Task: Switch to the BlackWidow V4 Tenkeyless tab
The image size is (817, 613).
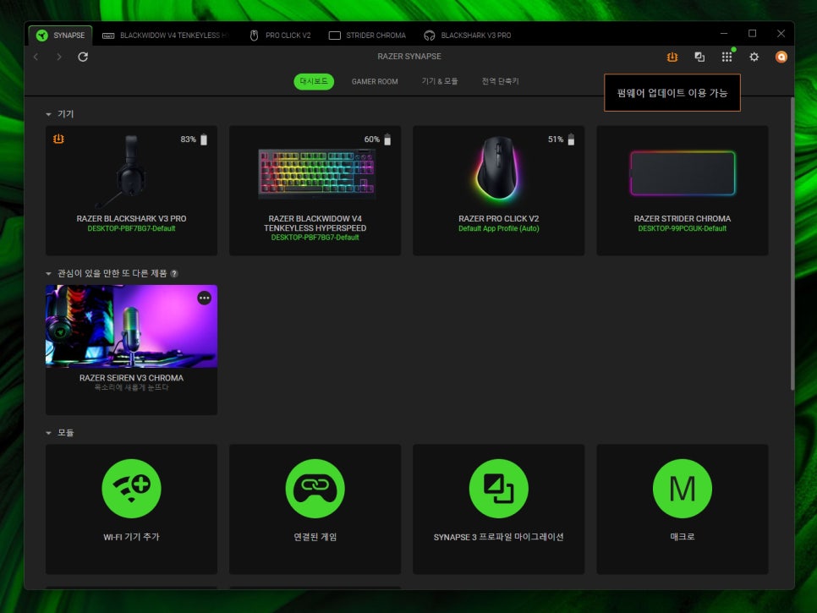Action: (166, 36)
